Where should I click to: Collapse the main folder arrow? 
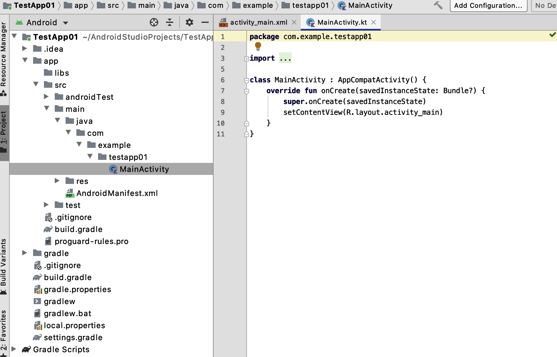point(47,108)
